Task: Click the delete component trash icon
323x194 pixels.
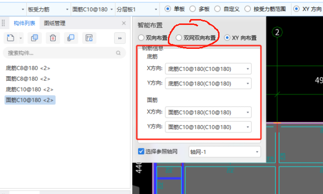Action: (x=53, y=38)
